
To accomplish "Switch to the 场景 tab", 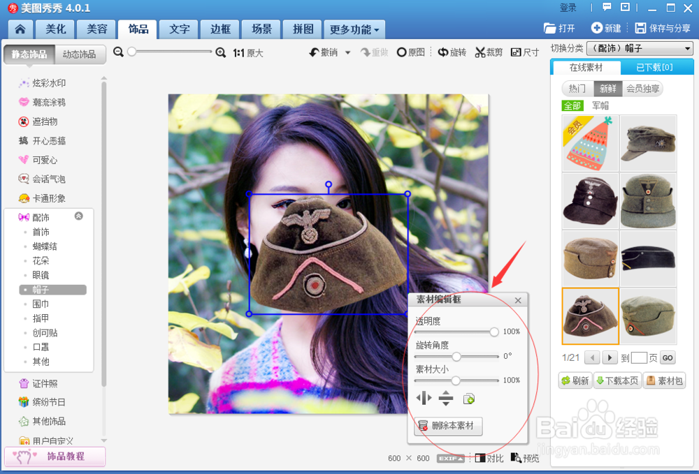I will [261, 29].
